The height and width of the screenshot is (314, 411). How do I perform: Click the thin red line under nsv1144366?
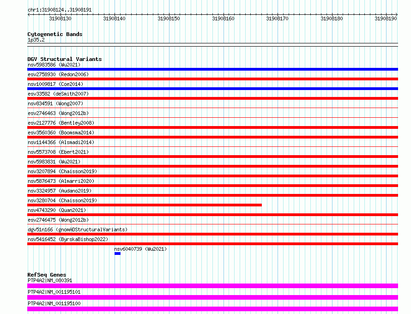pyautogui.click(x=212, y=146)
